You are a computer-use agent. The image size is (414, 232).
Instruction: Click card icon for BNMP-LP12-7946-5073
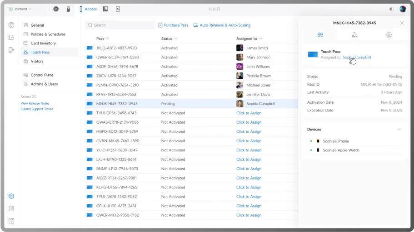90,169
